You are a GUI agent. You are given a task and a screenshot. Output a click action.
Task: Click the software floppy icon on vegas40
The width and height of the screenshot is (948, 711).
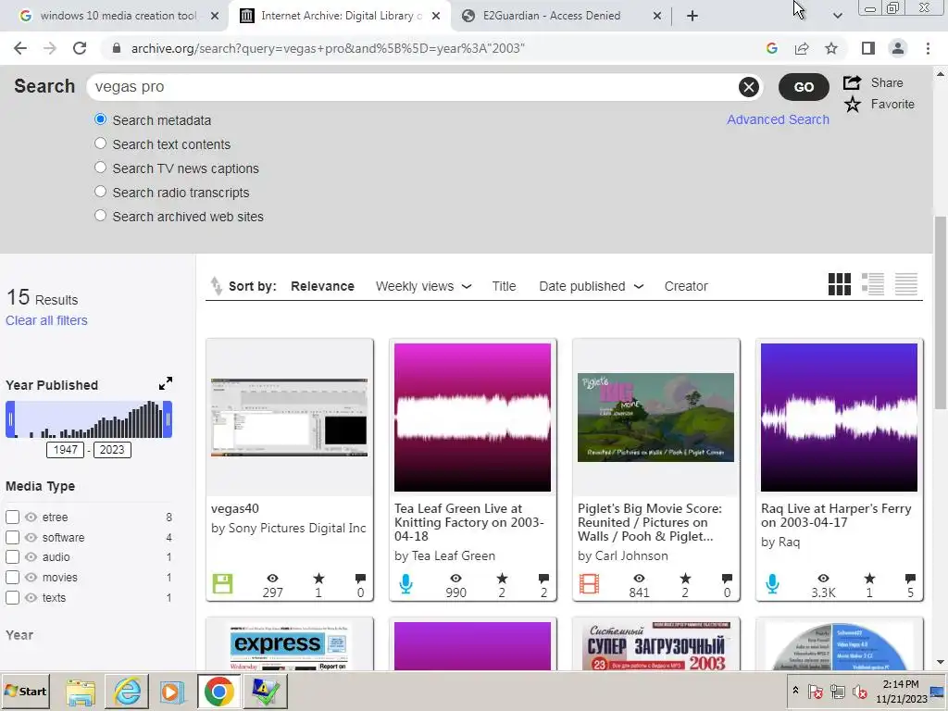tap(222, 584)
